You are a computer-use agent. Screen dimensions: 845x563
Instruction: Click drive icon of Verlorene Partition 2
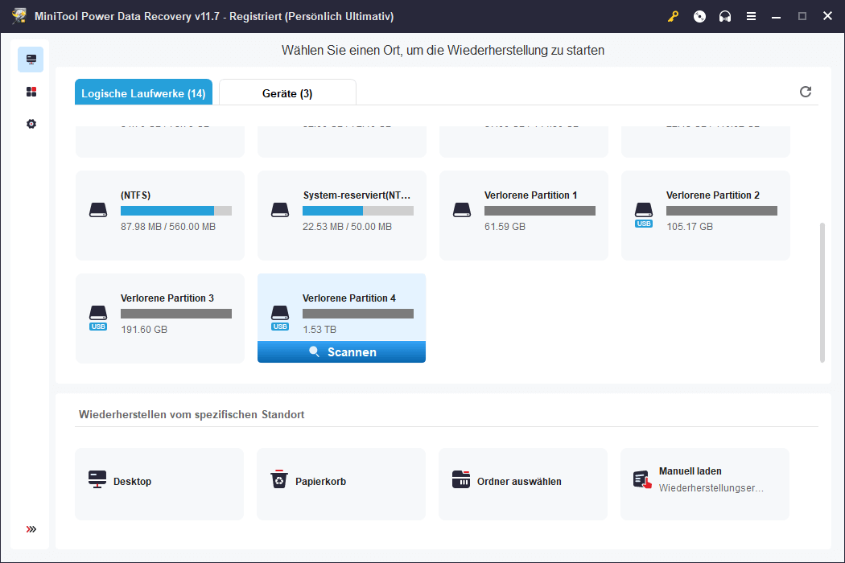click(644, 215)
